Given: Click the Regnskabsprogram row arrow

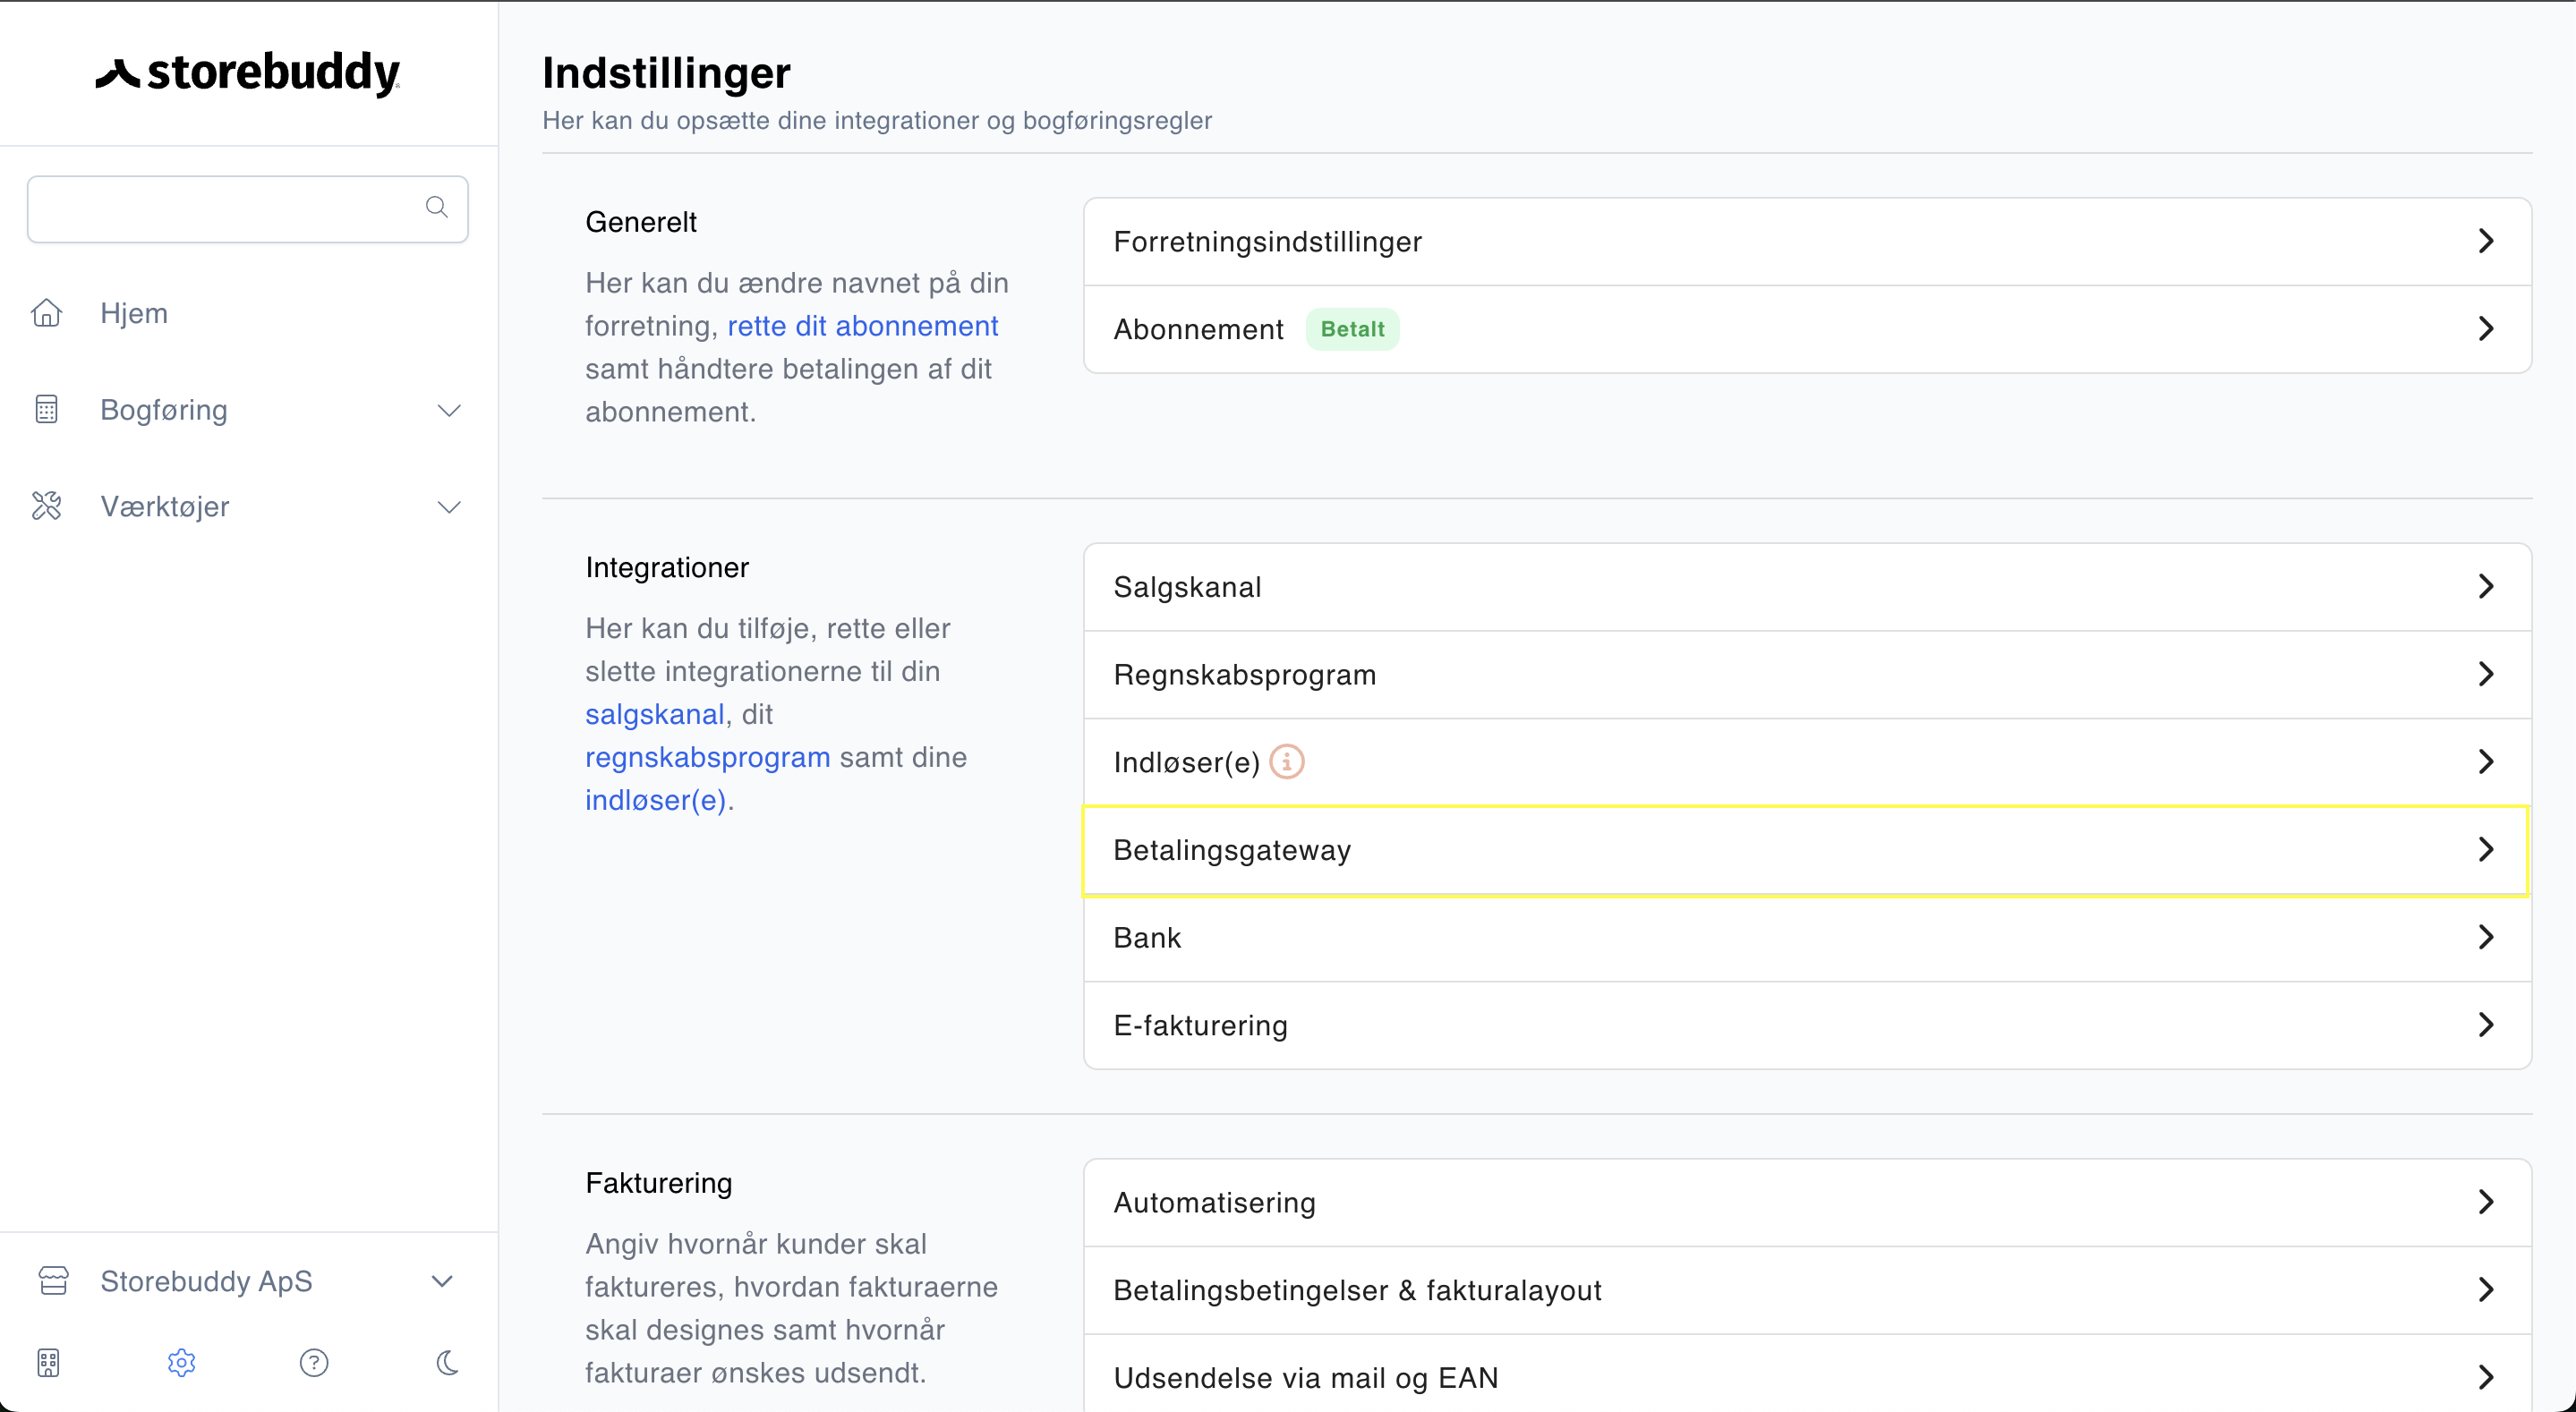Looking at the screenshot, I should [2486, 674].
